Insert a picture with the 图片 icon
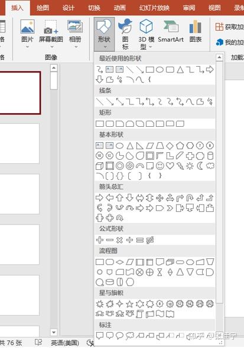 pyautogui.click(x=27, y=27)
